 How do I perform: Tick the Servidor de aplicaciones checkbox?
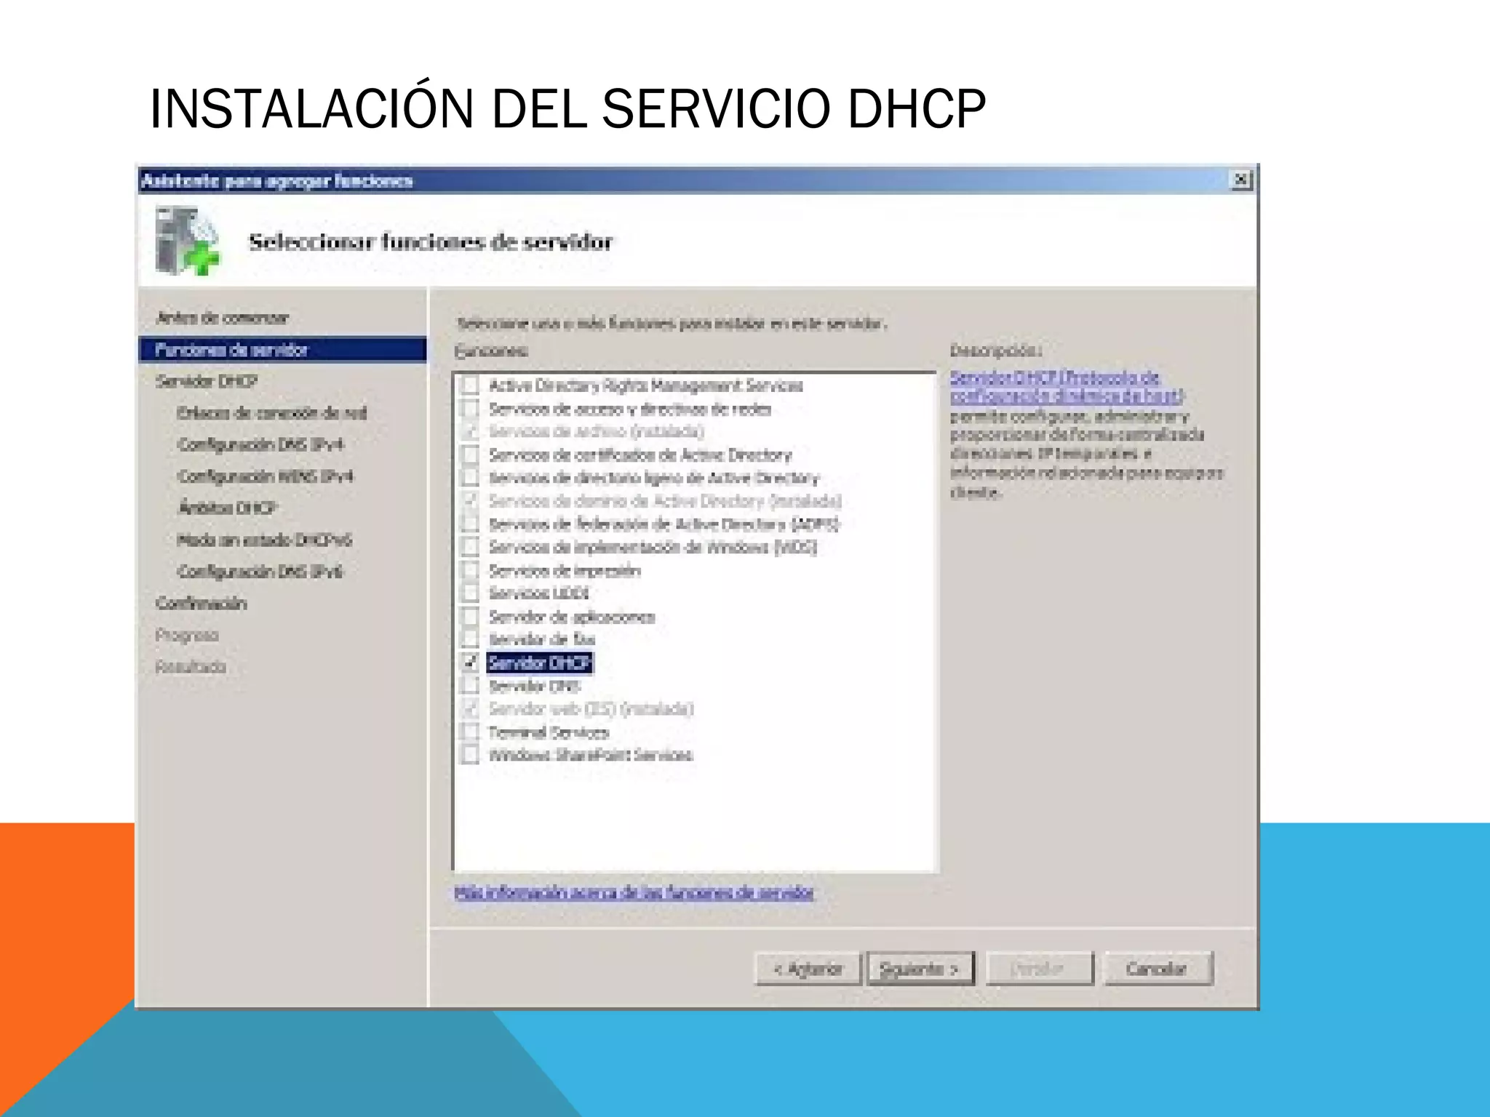[x=471, y=617]
